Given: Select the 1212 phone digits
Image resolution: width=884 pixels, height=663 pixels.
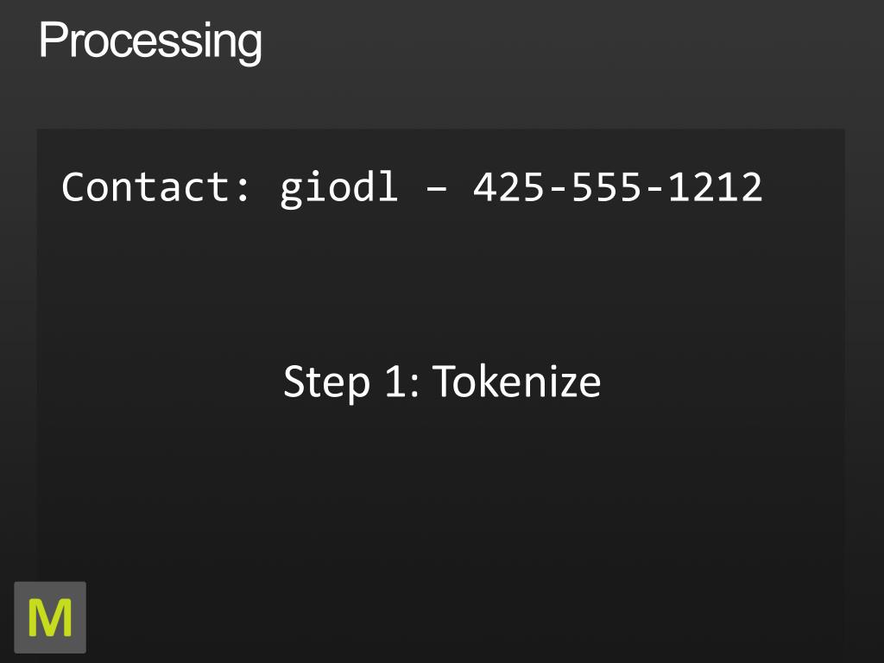Looking at the screenshot, I should [716, 187].
